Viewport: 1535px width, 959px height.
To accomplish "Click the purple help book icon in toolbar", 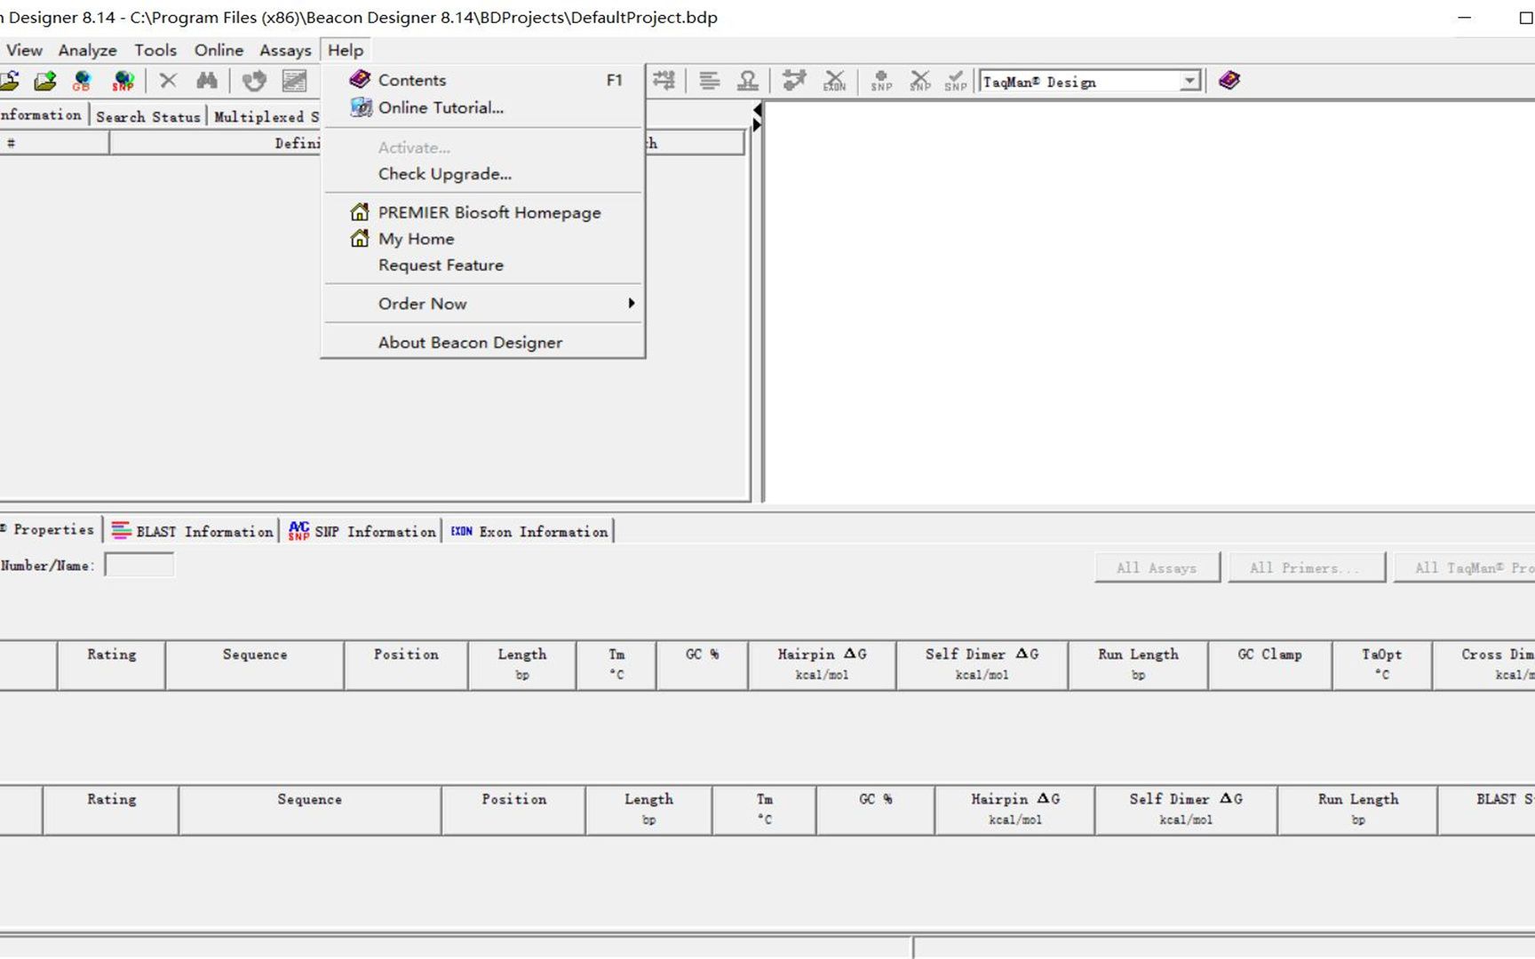I will [1229, 81].
